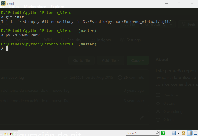Click the padlock lock-console icon
The width and height of the screenshot is (198, 136).
pos(184,133)
